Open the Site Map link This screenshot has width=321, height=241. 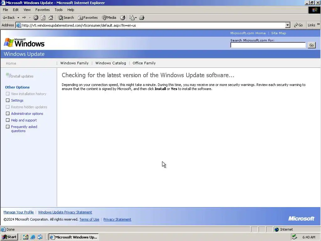[278, 33]
